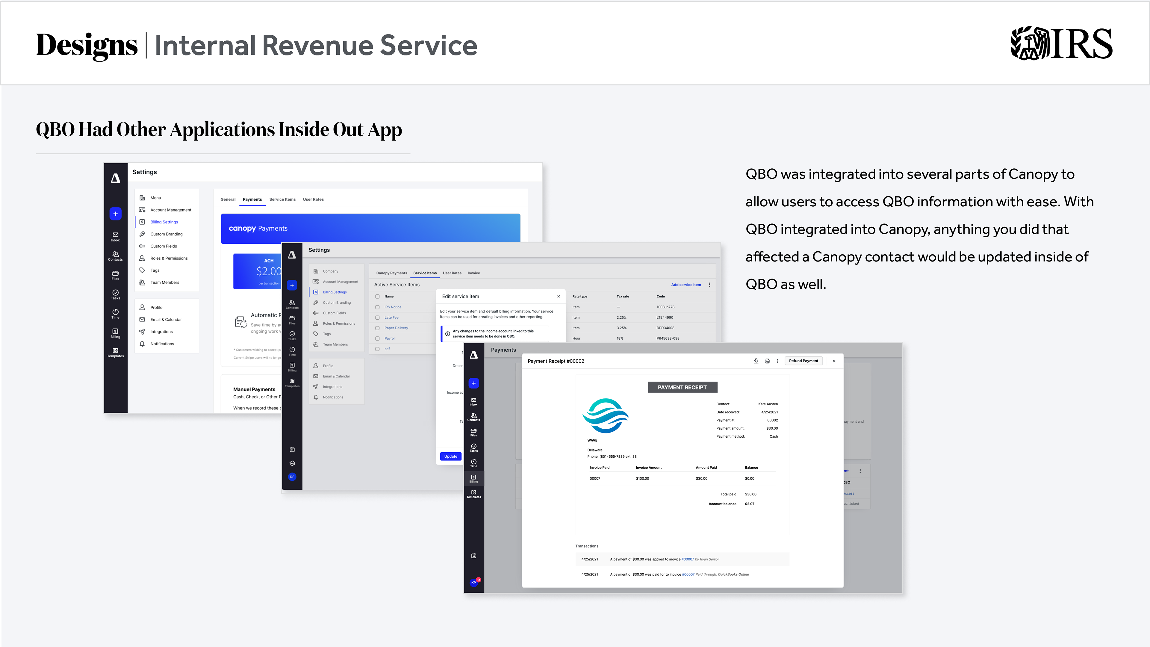1150x647 pixels.
Task: Click the download icon on Payment Receipt header
Action: [x=756, y=361]
